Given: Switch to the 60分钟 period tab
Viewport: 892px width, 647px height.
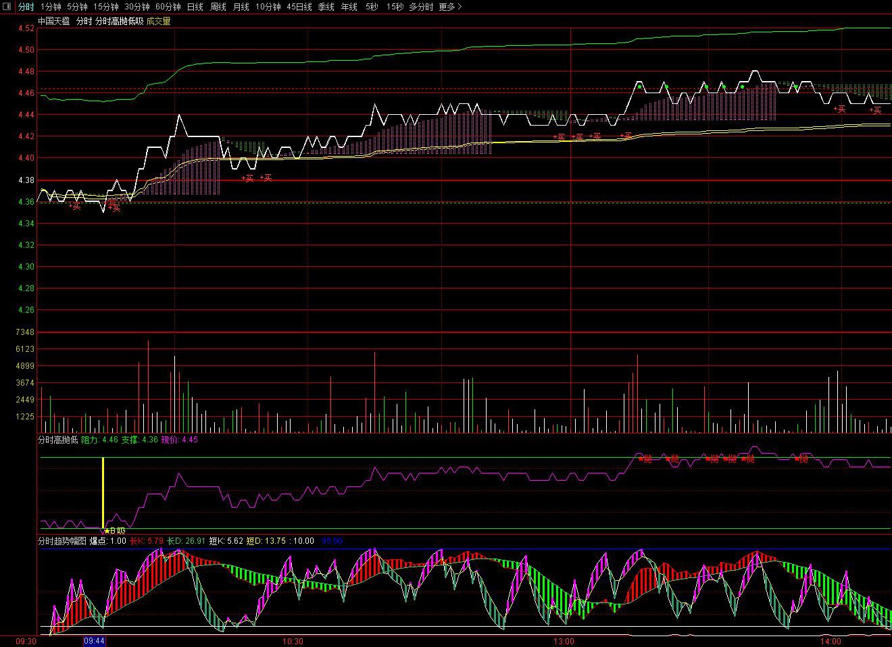Looking at the screenshot, I should pyautogui.click(x=168, y=7).
